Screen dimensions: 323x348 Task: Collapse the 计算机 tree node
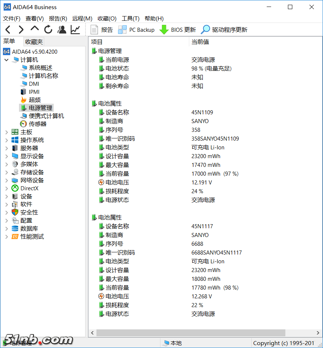[7, 60]
